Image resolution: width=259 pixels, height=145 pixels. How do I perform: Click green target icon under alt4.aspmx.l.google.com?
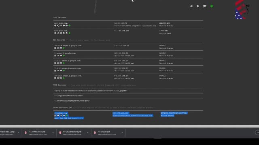[64, 48]
